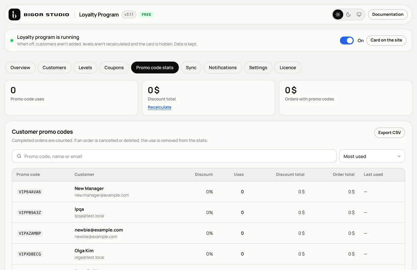This screenshot has height=270, width=417.
Task: Click the FREE plan badge
Action: click(147, 14)
